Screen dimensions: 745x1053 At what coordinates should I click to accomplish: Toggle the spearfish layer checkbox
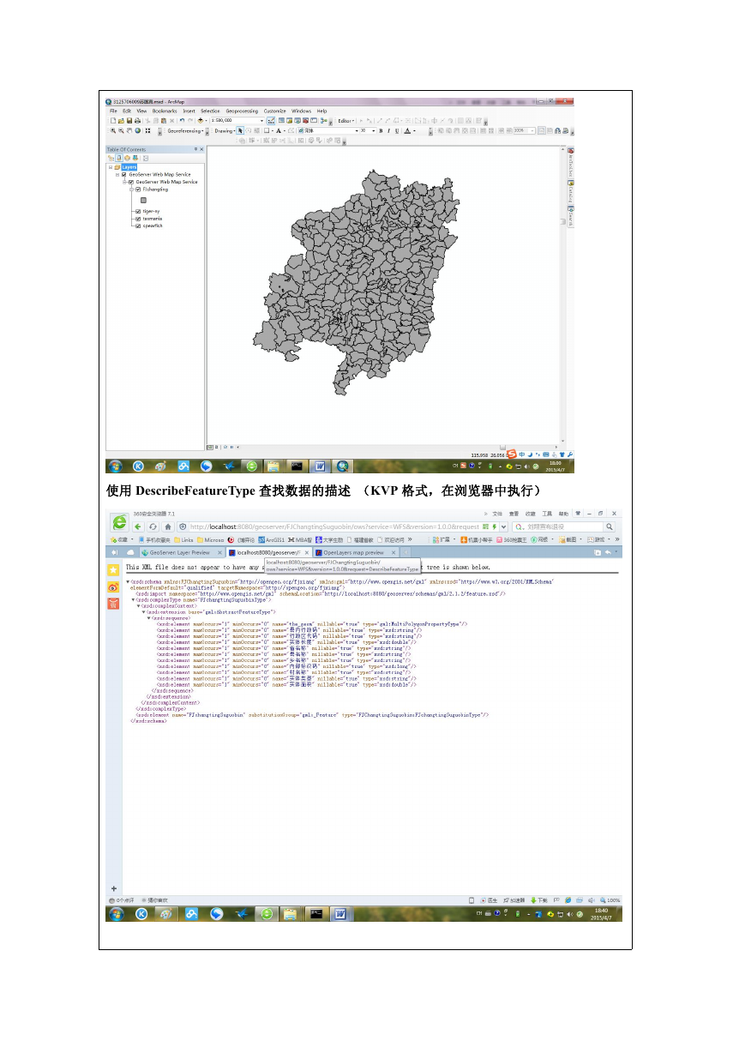coord(138,226)
